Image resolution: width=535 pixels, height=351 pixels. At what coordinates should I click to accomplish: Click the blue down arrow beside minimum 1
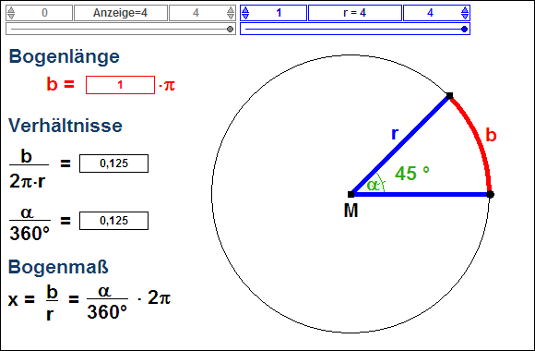(x=245, y=16)
